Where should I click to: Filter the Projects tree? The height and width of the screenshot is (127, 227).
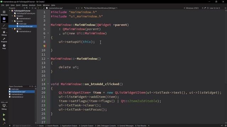point(27,8)
